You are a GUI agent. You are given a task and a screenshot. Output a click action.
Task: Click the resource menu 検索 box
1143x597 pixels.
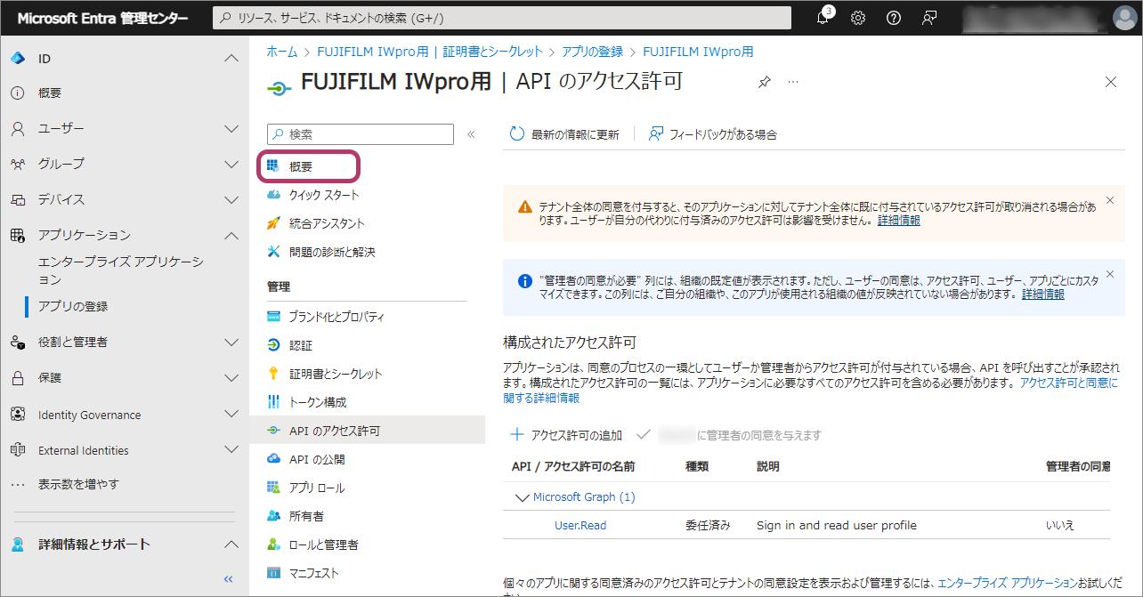pos(361,134)
